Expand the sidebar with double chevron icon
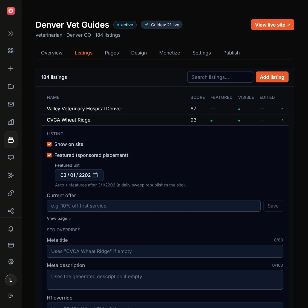The height and width of the screenshot is (308, 308). [11, 34]
